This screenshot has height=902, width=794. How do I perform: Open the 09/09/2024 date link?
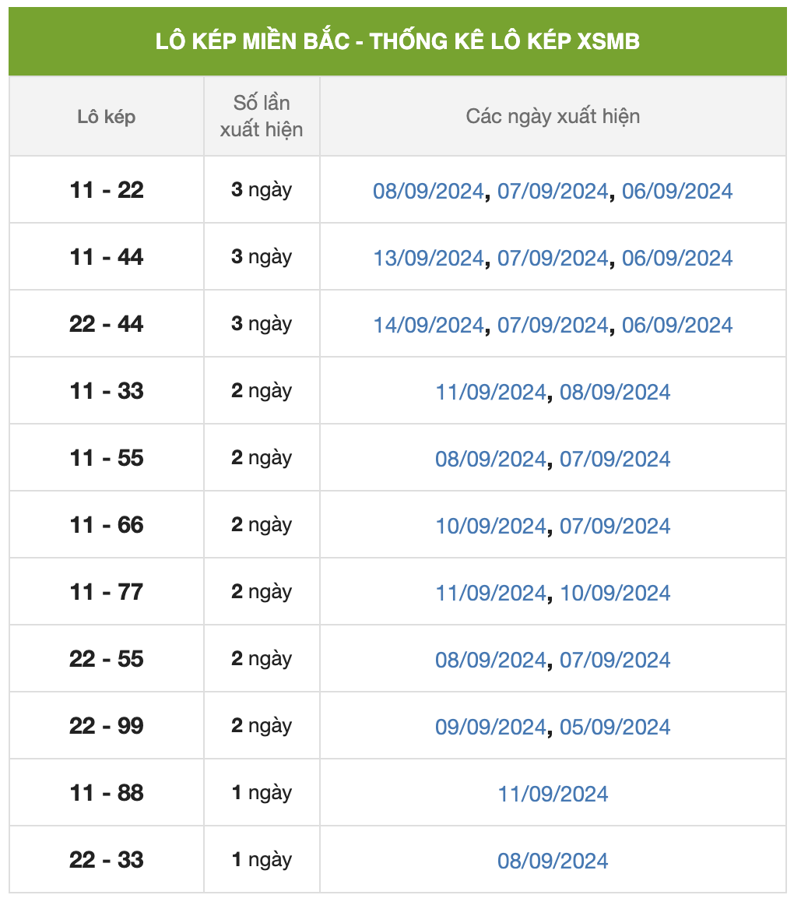[x=490, y=727]
